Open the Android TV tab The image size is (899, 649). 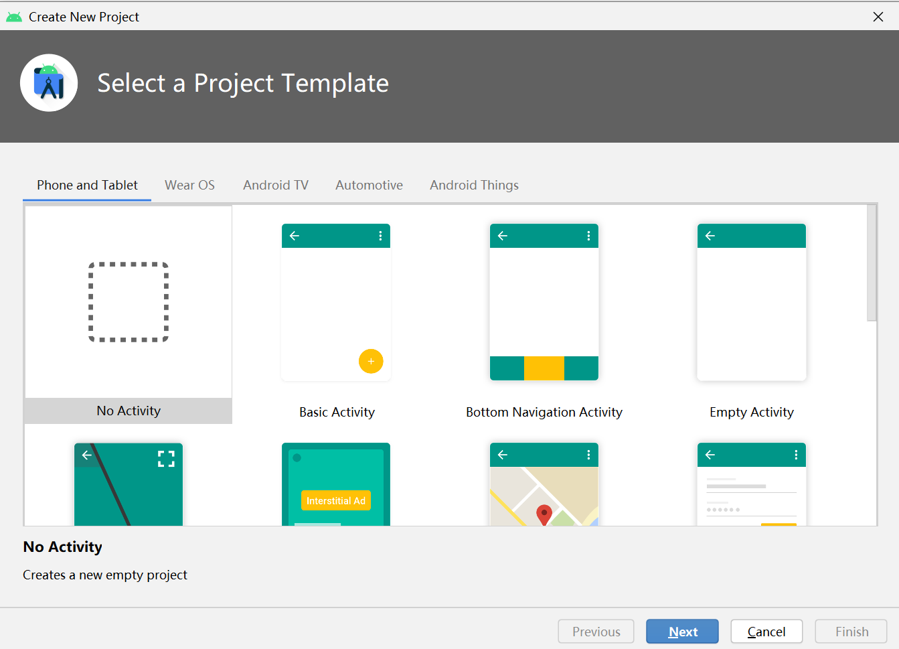coord(276,185)
